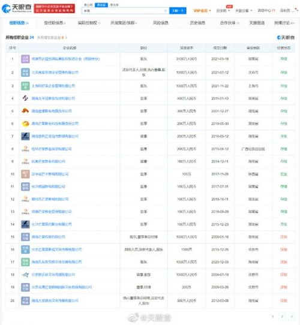Viewport: 300px width, 325px height.
Task: Click the dark blue logo in row 7
Action: [25, 136]
